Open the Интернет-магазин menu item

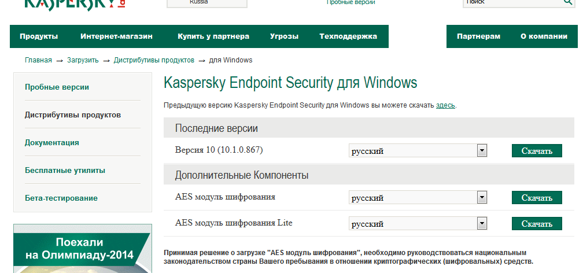pyautogui.click(x=116, y=36)
